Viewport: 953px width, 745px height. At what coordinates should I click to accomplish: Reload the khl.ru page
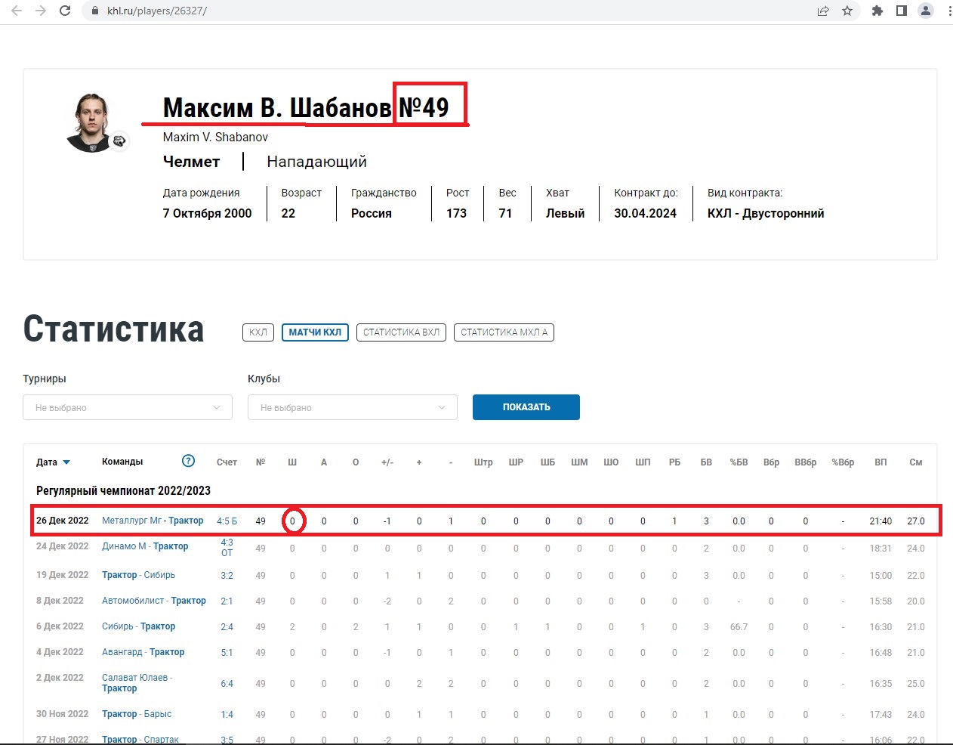point(65,11)
